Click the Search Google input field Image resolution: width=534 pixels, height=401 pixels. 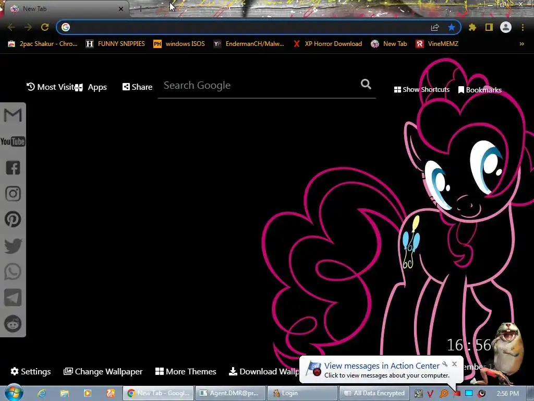(261, 85)
